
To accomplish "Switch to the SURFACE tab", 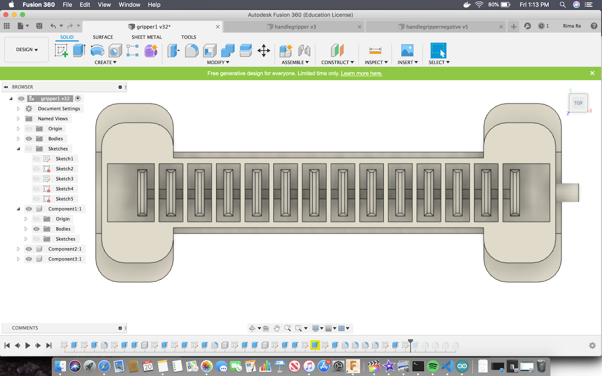I will click(x=103, y=37).
